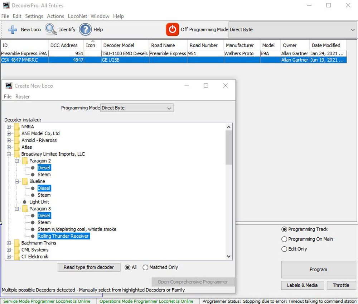The image size is (358, 304).
Task: Click the Diesel node icon under Paragon 3
Action: [33, 215]
